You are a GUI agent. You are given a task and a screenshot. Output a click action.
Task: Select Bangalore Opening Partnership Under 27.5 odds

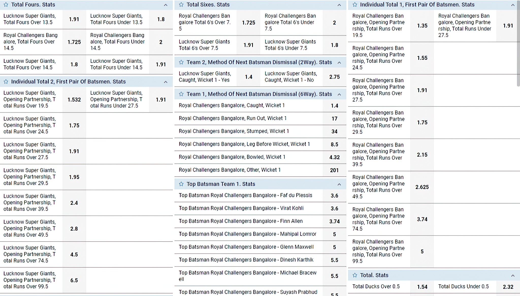pyautogui.click(x=508, y=26)
